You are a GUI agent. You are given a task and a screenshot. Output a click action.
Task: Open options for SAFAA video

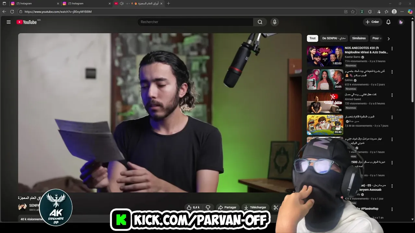coord(392,72)
